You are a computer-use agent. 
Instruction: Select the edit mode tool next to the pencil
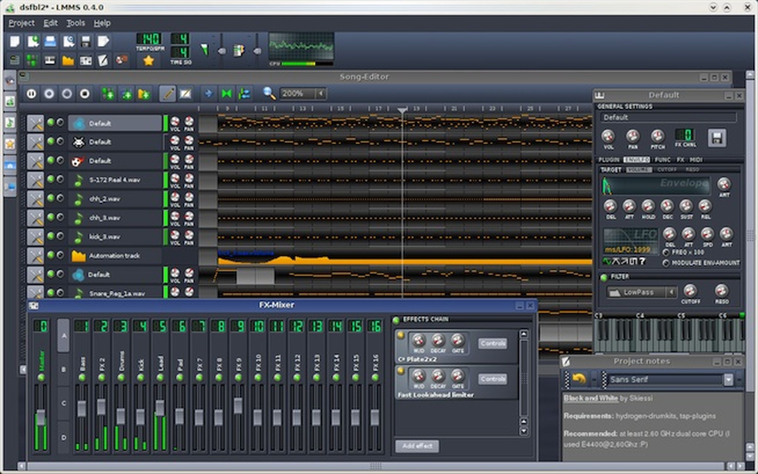[185, 94]
